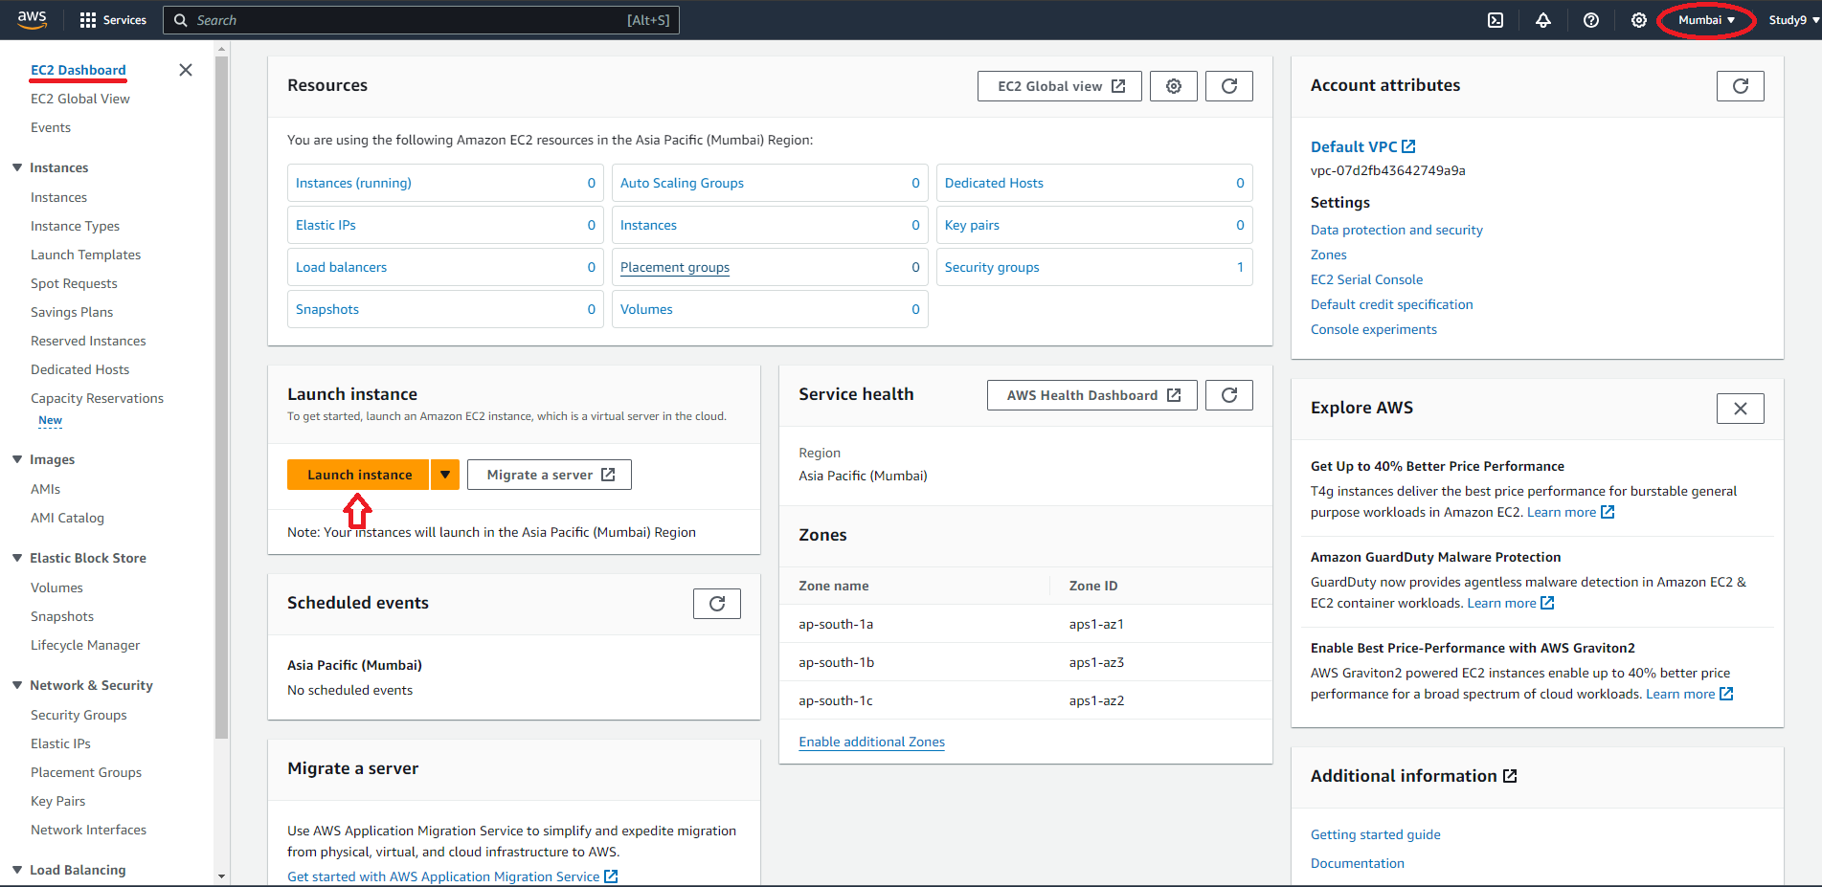Open Events in sidebar

pos(51,127)
